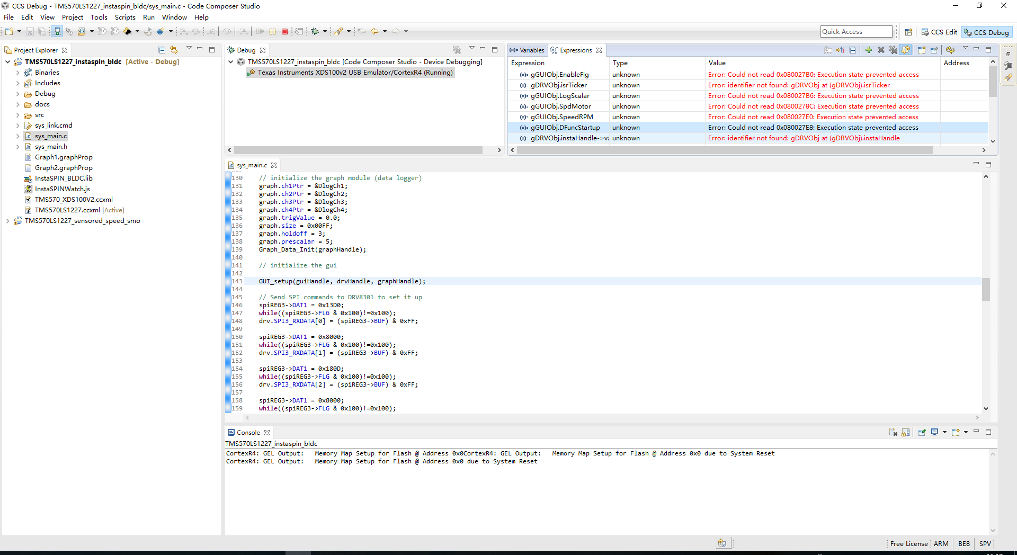Refresh the Expressions view
The image size is (1017, 555).
[950, 50]
